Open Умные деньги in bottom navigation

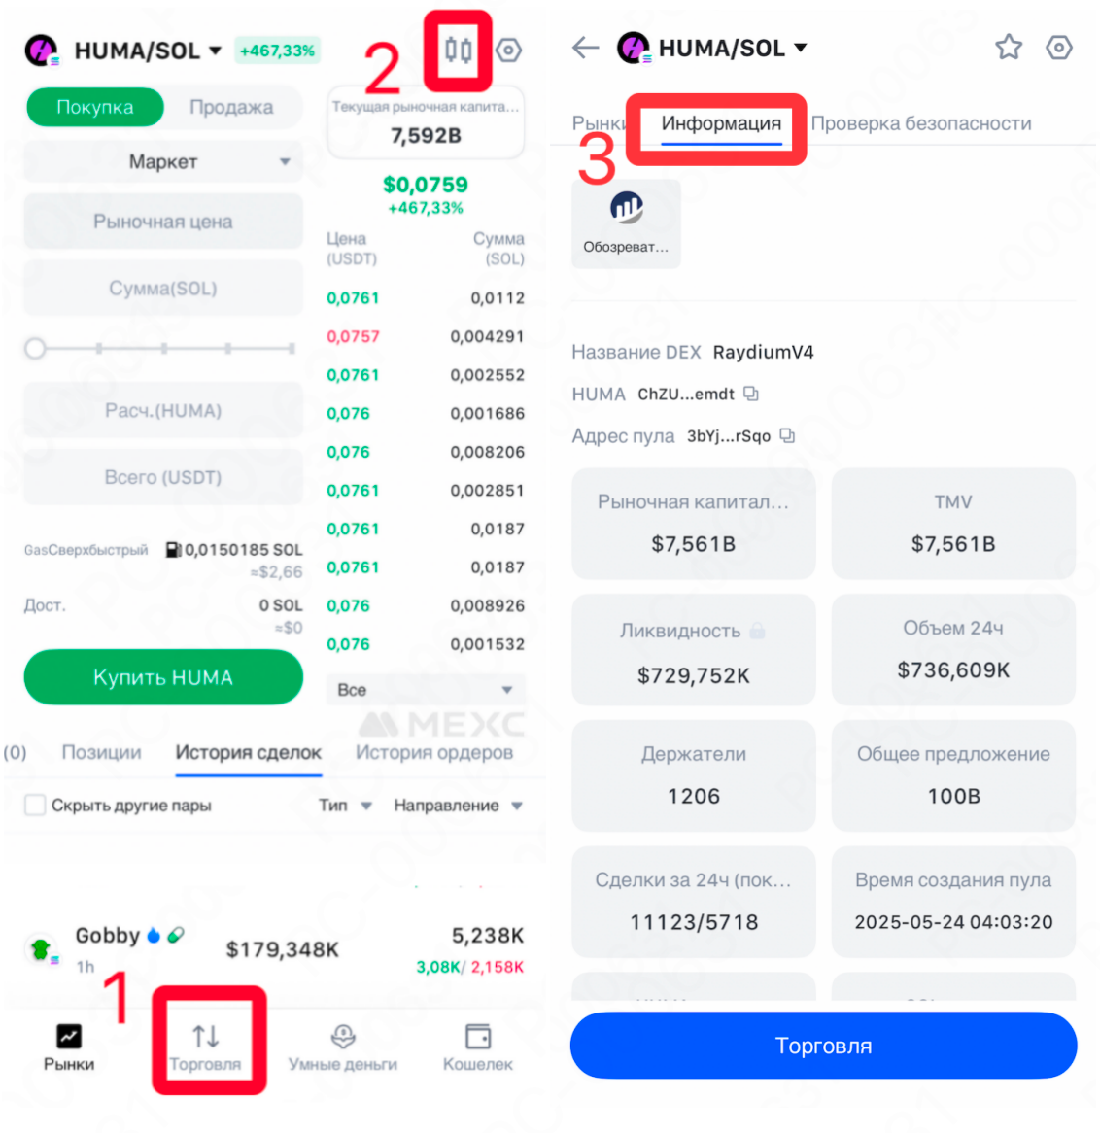coord(343,1047)
